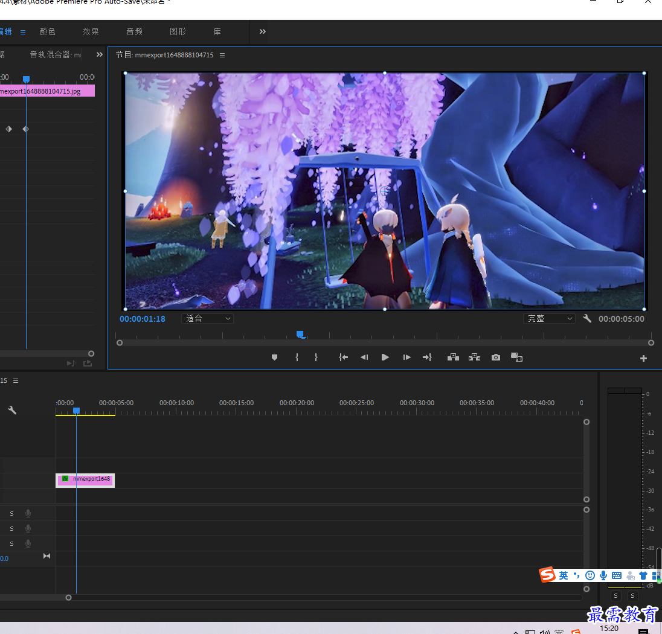
Task: Click the Mark In bracket button
Action: point(297,357)
